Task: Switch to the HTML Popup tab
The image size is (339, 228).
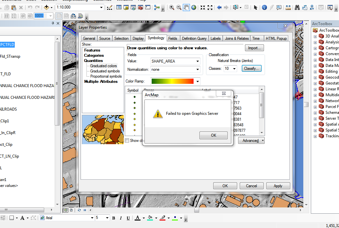Action: [x=276, y=38]
